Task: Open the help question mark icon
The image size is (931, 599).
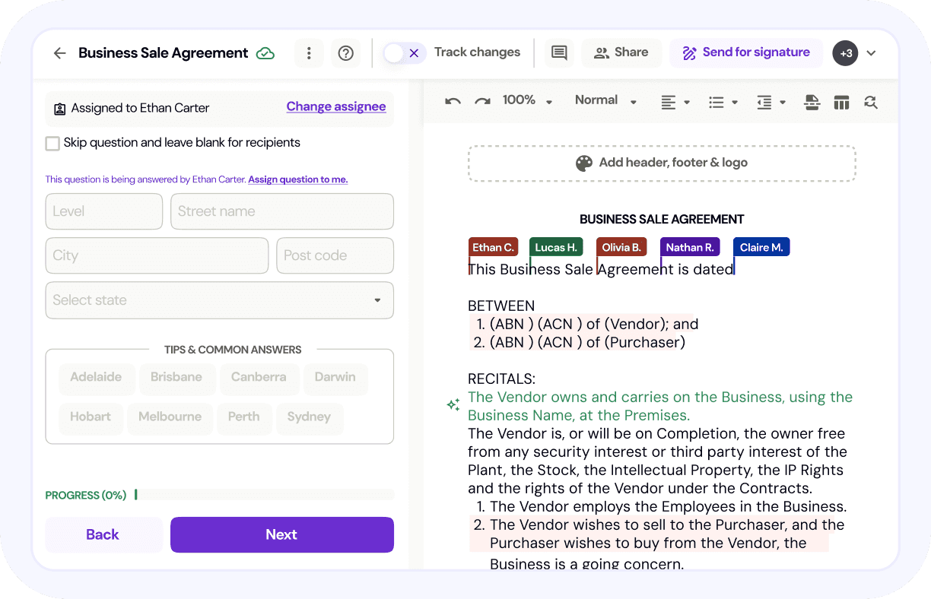Action: (346, 53)
